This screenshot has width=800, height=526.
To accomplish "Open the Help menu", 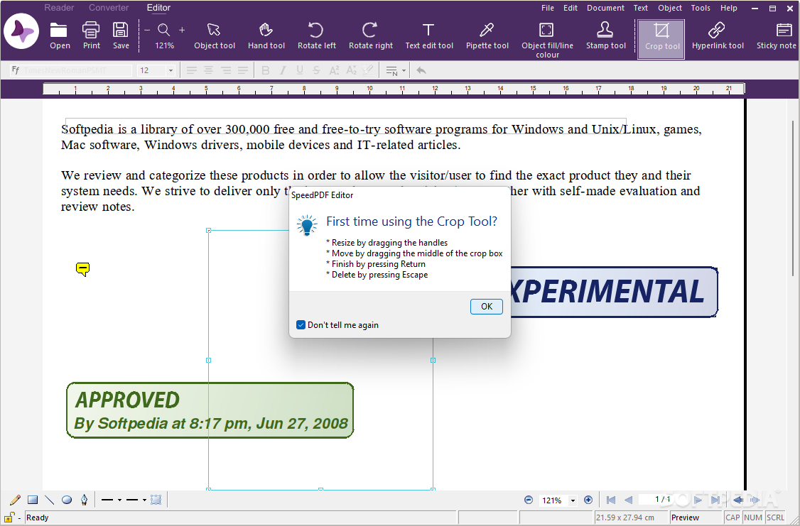I will [728, 8].
